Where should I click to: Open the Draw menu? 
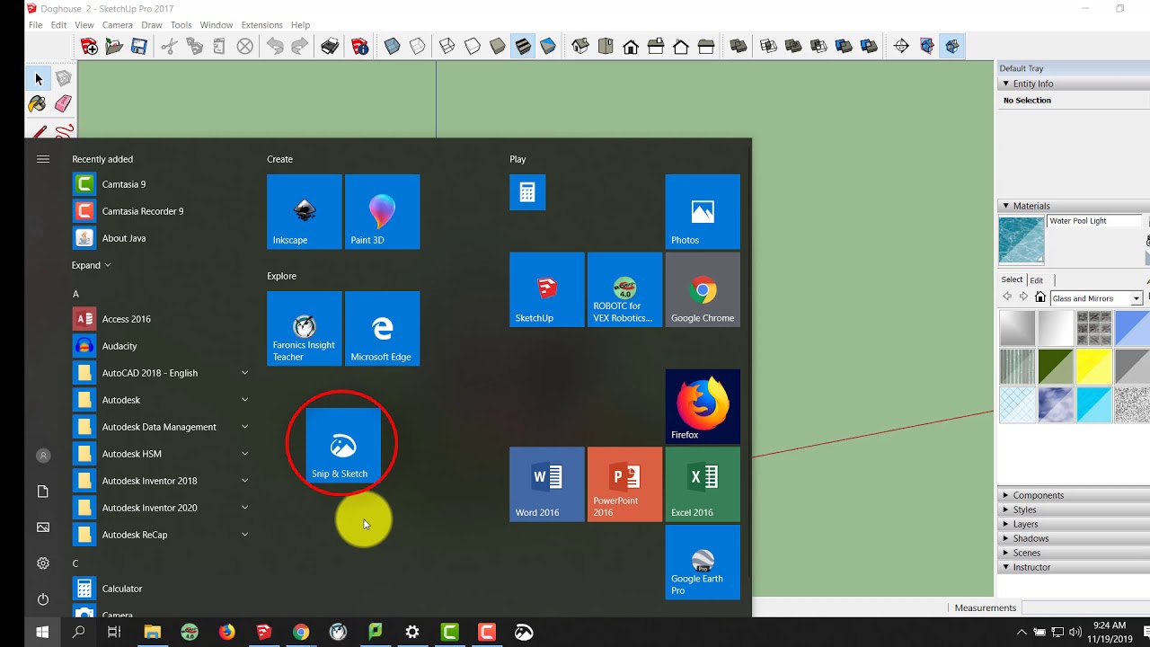click(x=152, y=25)
